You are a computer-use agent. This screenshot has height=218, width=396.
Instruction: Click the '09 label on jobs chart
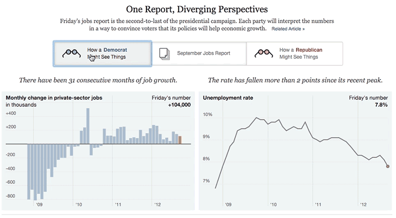(x=40, y=204)
